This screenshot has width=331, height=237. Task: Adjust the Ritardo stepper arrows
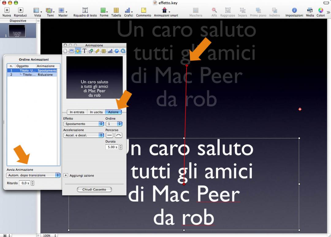click(32, 183)
